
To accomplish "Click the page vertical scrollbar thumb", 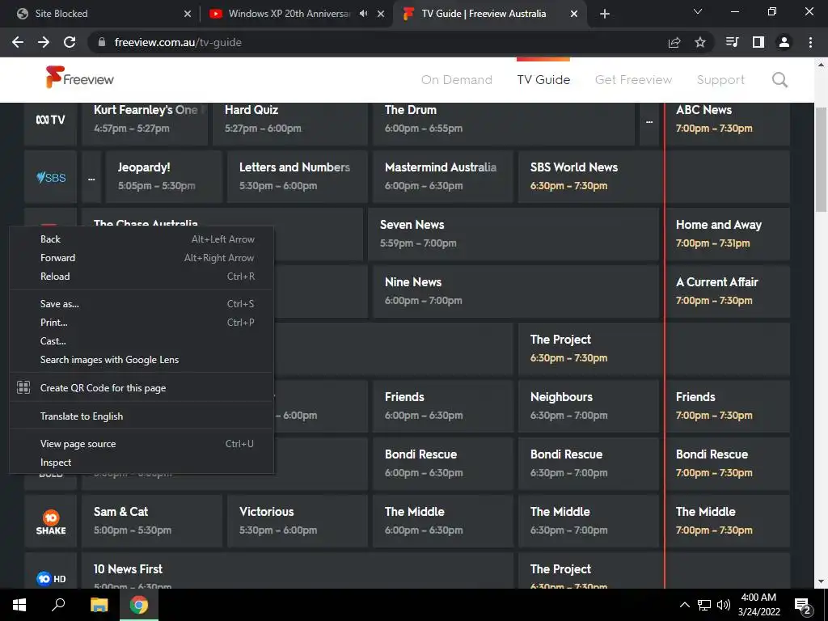I will (x=822, y=159).
